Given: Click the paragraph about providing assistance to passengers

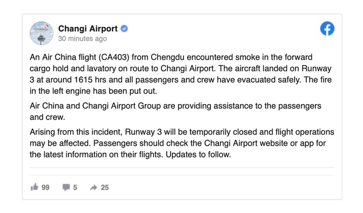Looking at the screenshot, I should pos(181,111).
